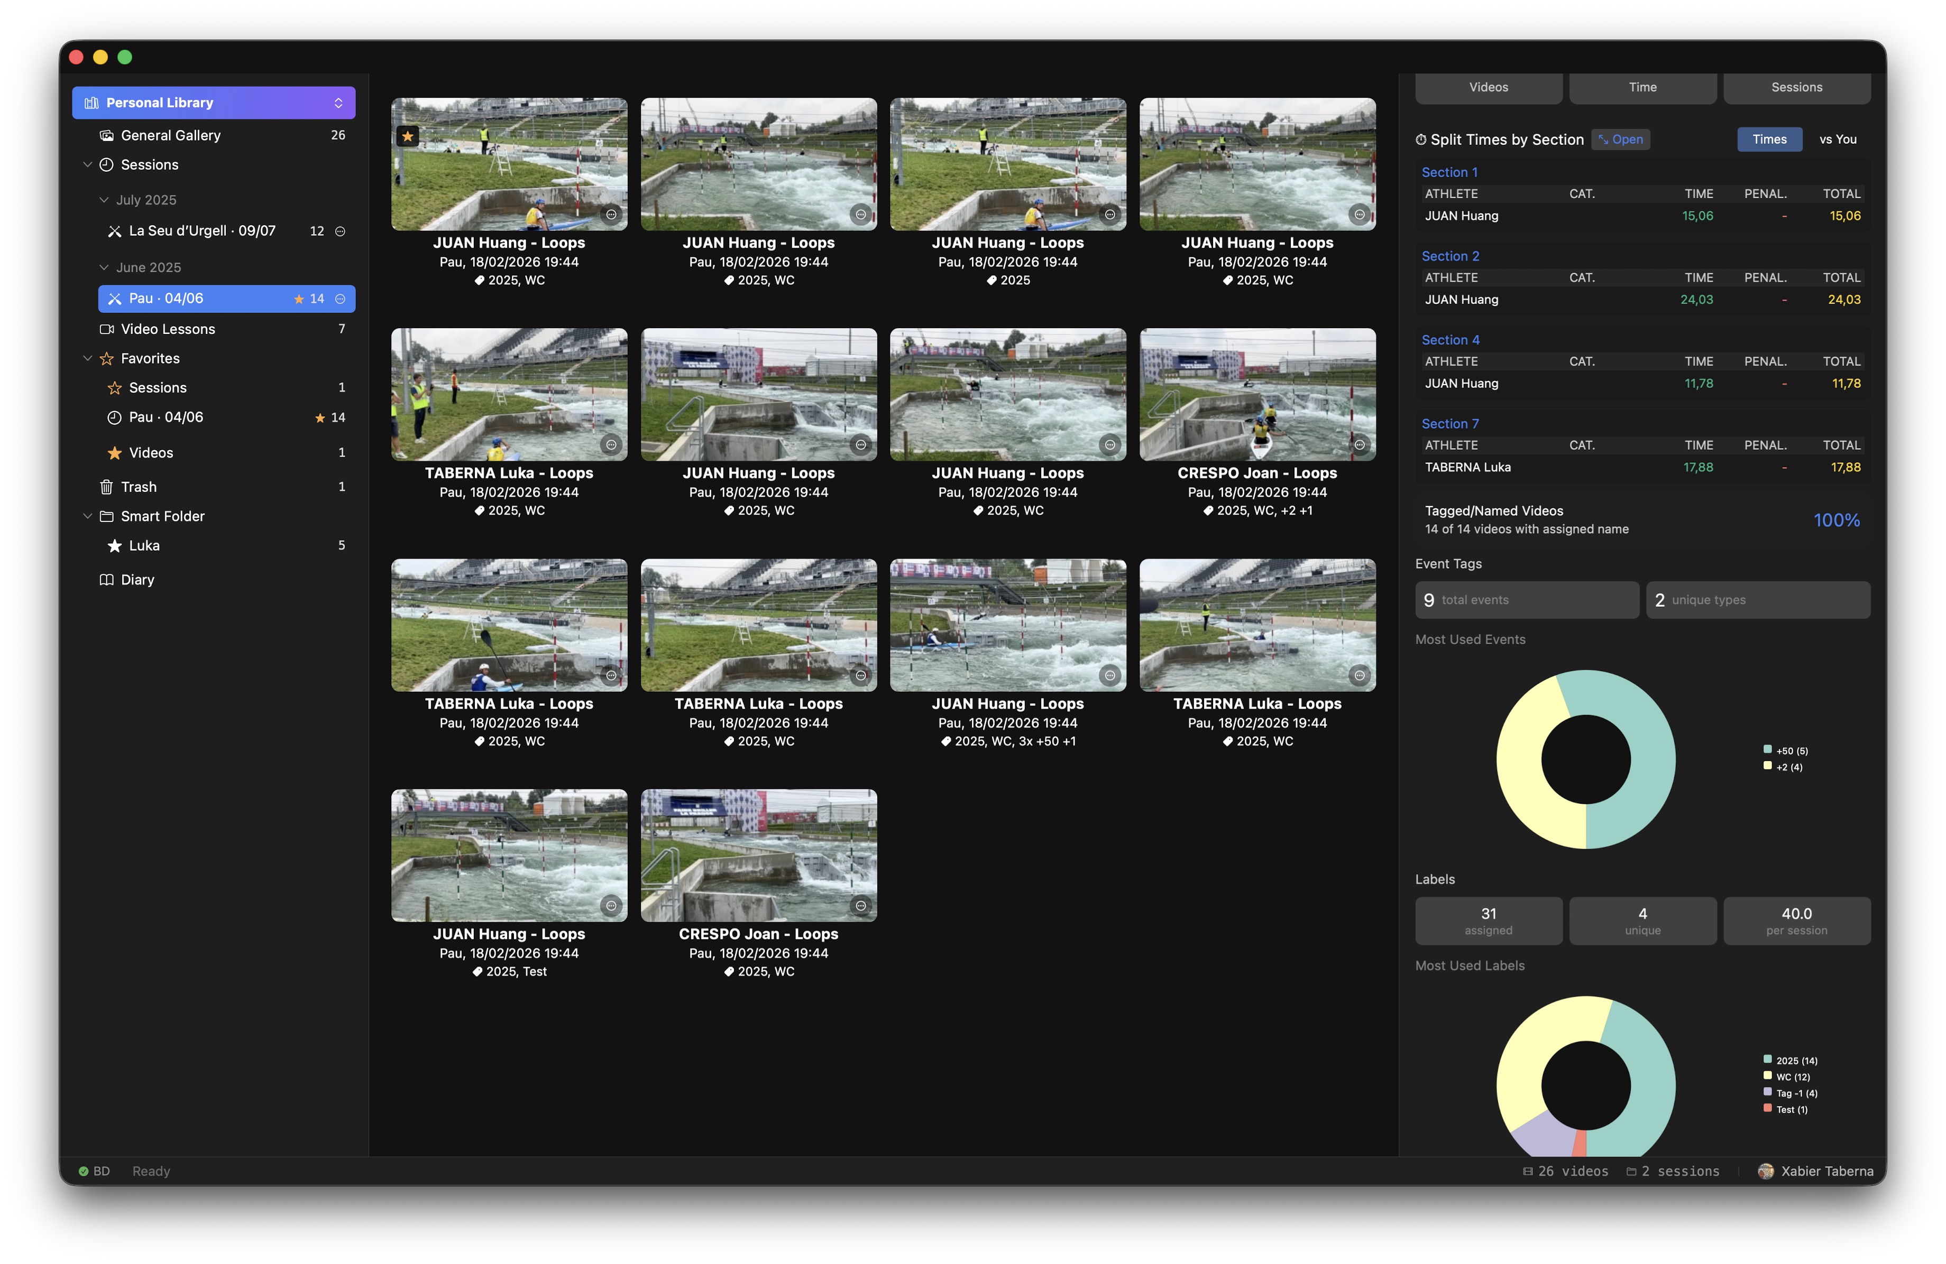
Task: Open more options on CRESPO Joan last thumbnail
Action: pos(860,905)
